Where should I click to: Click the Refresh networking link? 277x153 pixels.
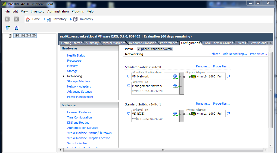(x=215, y=54)
